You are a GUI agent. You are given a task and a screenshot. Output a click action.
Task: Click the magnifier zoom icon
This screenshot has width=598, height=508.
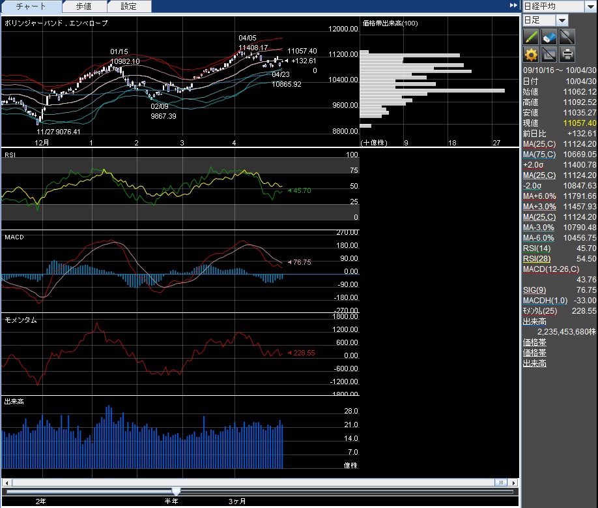(x=567, y=37)
